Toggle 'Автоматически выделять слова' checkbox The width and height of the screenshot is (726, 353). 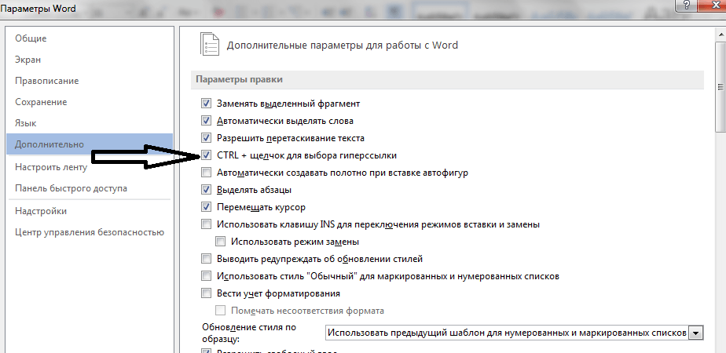[207, 121]
